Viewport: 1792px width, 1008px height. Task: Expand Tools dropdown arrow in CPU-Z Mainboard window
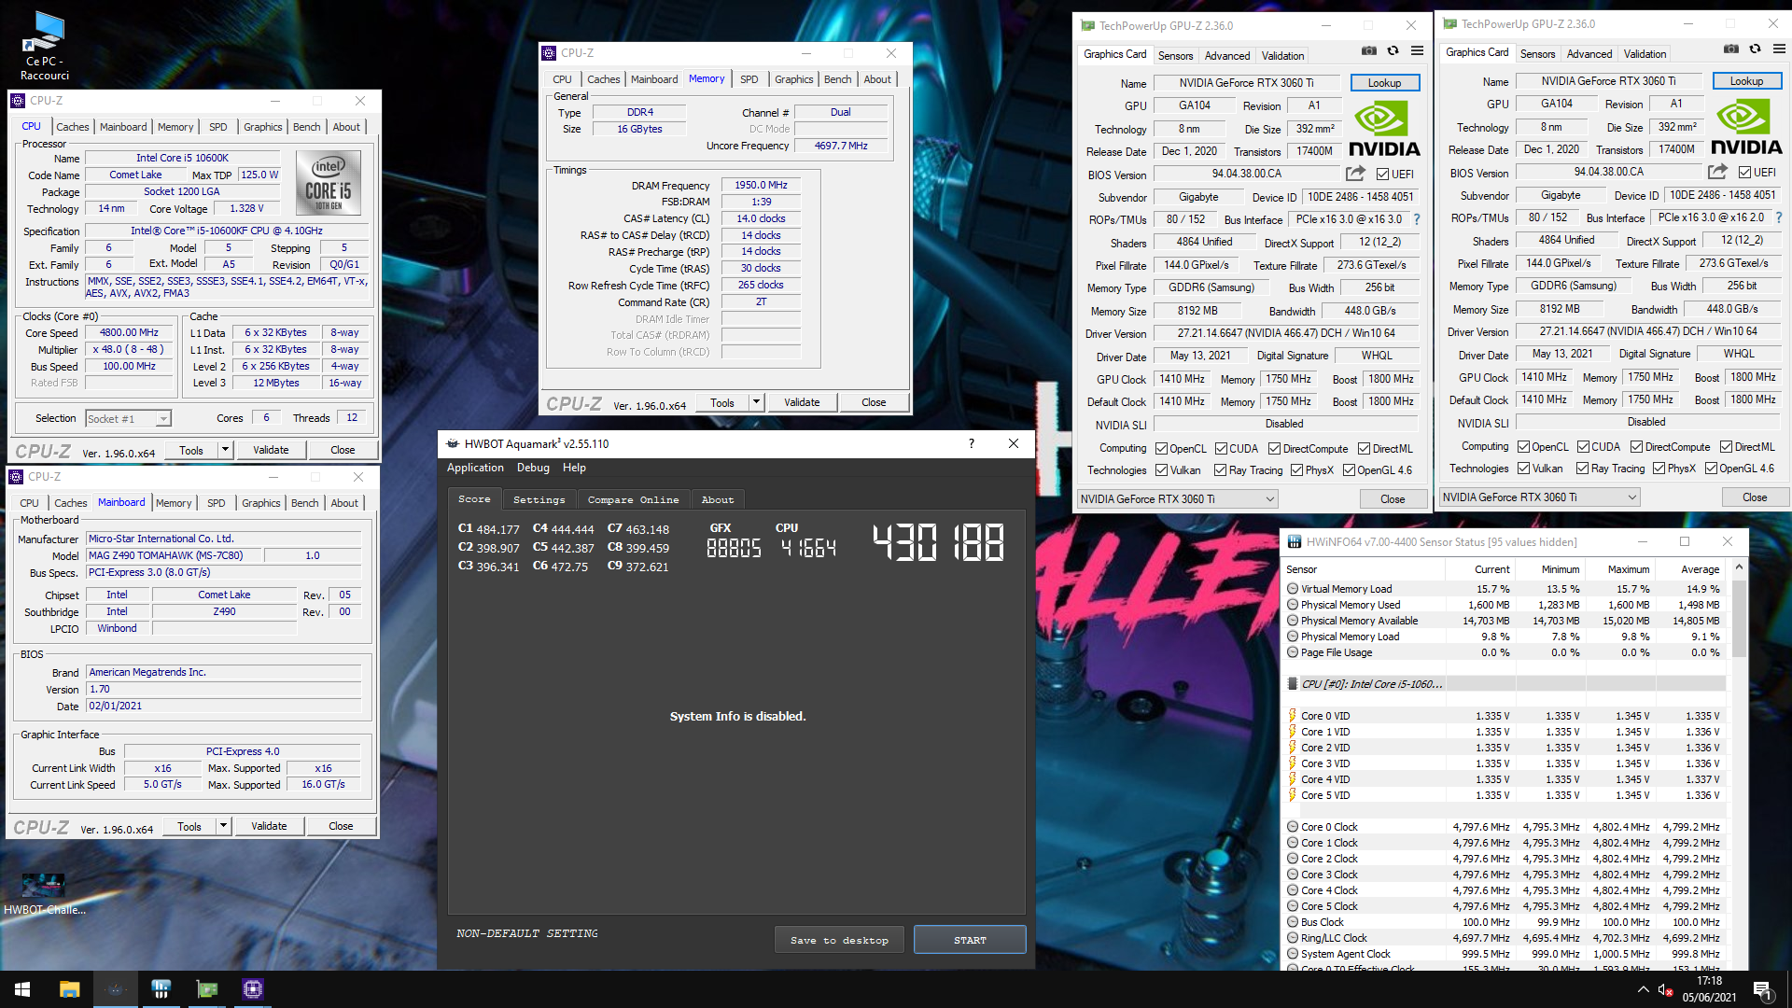[223, 826]
